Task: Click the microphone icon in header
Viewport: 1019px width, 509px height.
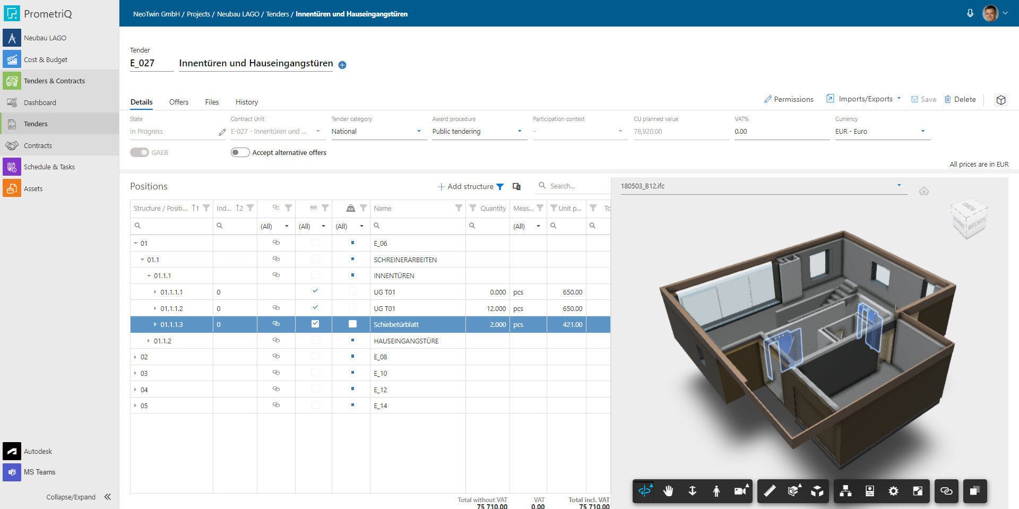Action: click(x=970, y=13)
